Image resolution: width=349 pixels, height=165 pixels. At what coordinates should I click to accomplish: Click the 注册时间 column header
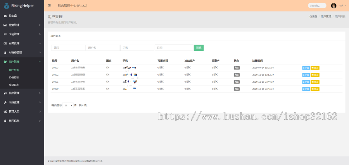click(257, 61)
